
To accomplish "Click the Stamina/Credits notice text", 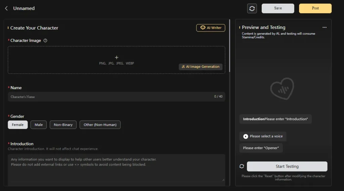I will click(x=278, y=35).
